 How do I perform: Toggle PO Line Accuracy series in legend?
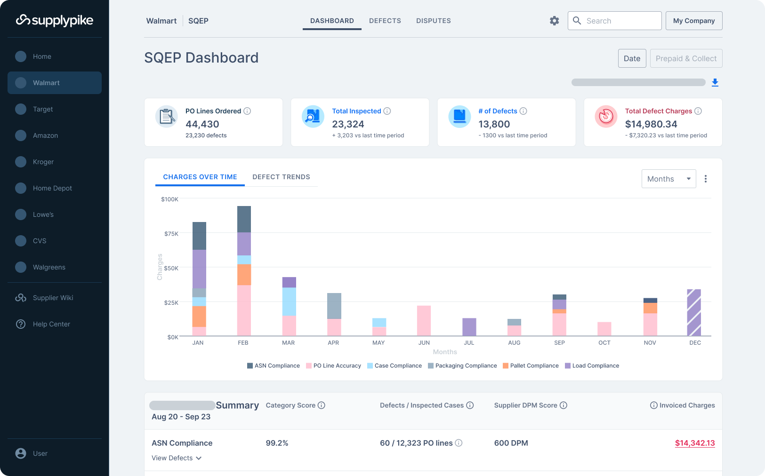[x=333, y=366]
